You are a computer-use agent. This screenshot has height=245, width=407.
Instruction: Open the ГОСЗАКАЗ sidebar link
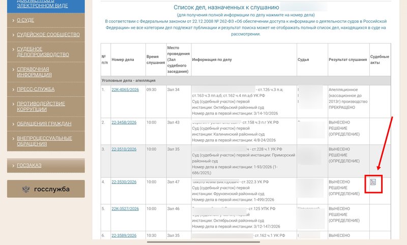[x=29, y=165]
